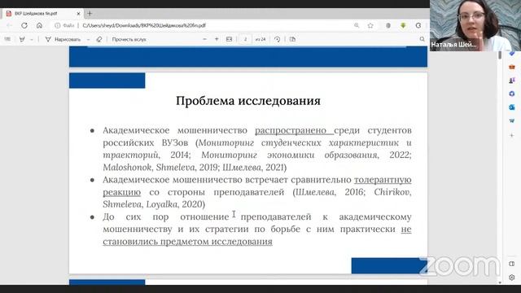Click the underlined word распространено

tap(291, 130)
